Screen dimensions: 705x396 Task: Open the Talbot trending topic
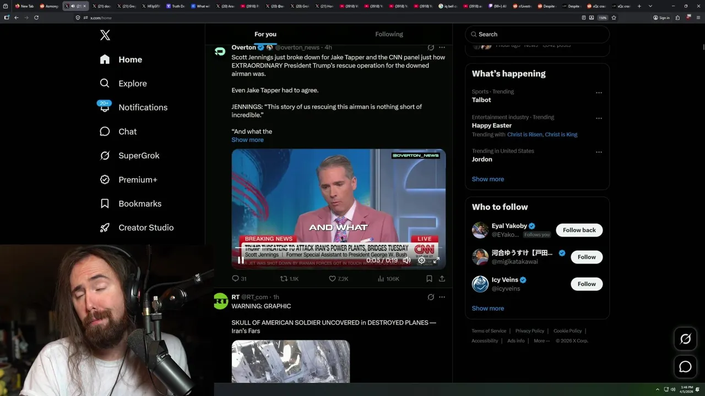(x=481, y=100)
